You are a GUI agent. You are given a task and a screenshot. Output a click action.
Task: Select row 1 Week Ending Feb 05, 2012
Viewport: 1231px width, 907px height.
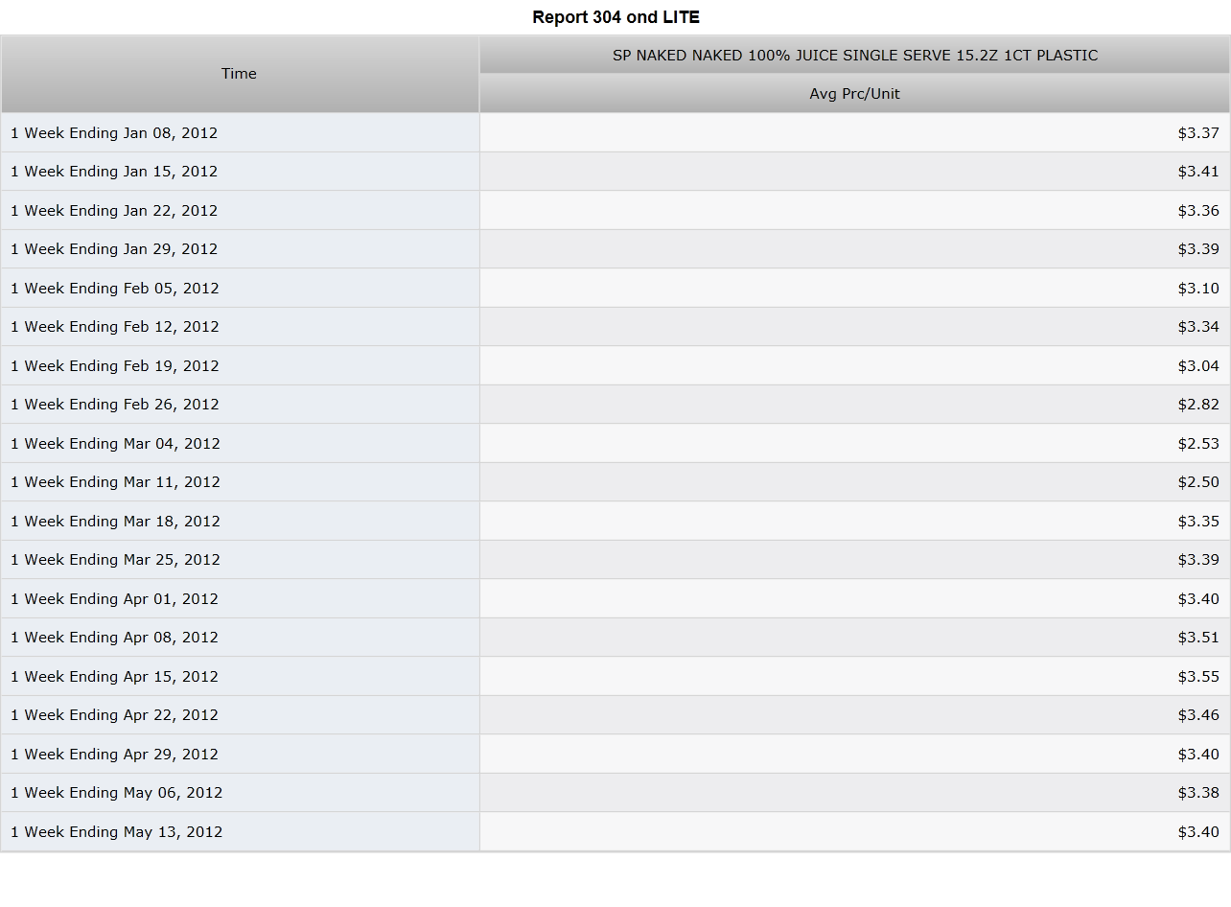coord(615,289)
